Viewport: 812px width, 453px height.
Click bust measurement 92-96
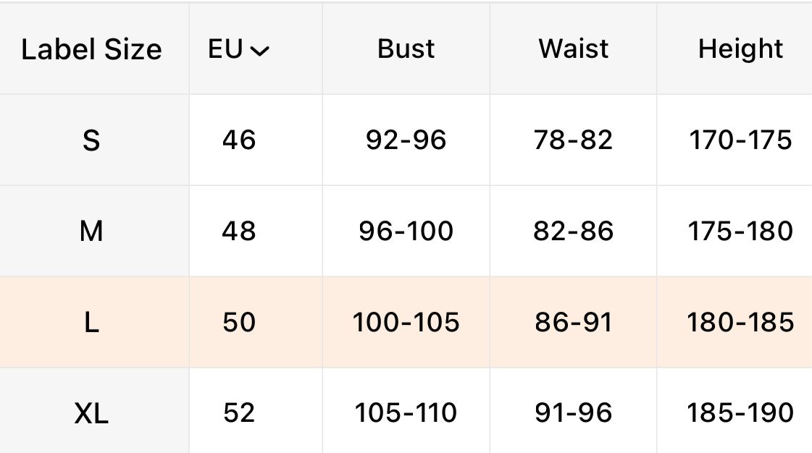click(x=406, y=140)
